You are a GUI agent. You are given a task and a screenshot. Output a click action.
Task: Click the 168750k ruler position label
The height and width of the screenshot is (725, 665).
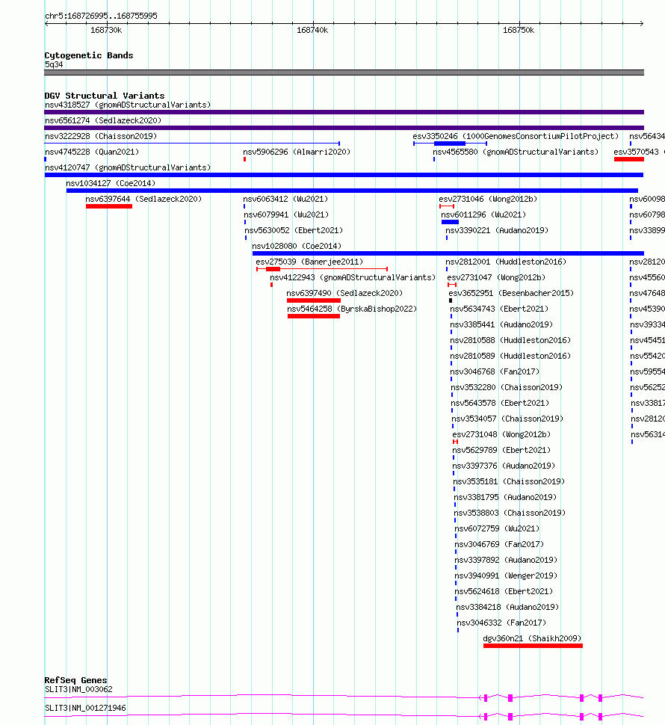click(519, 31)
